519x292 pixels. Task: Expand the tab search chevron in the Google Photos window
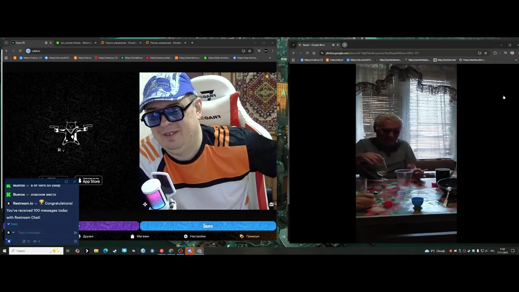click(x=293, y=45)
